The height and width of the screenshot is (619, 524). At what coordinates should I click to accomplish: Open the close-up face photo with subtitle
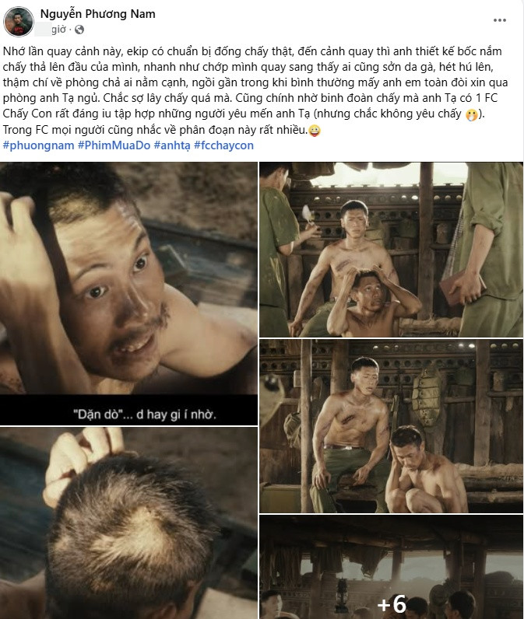(x=128, y=293)
